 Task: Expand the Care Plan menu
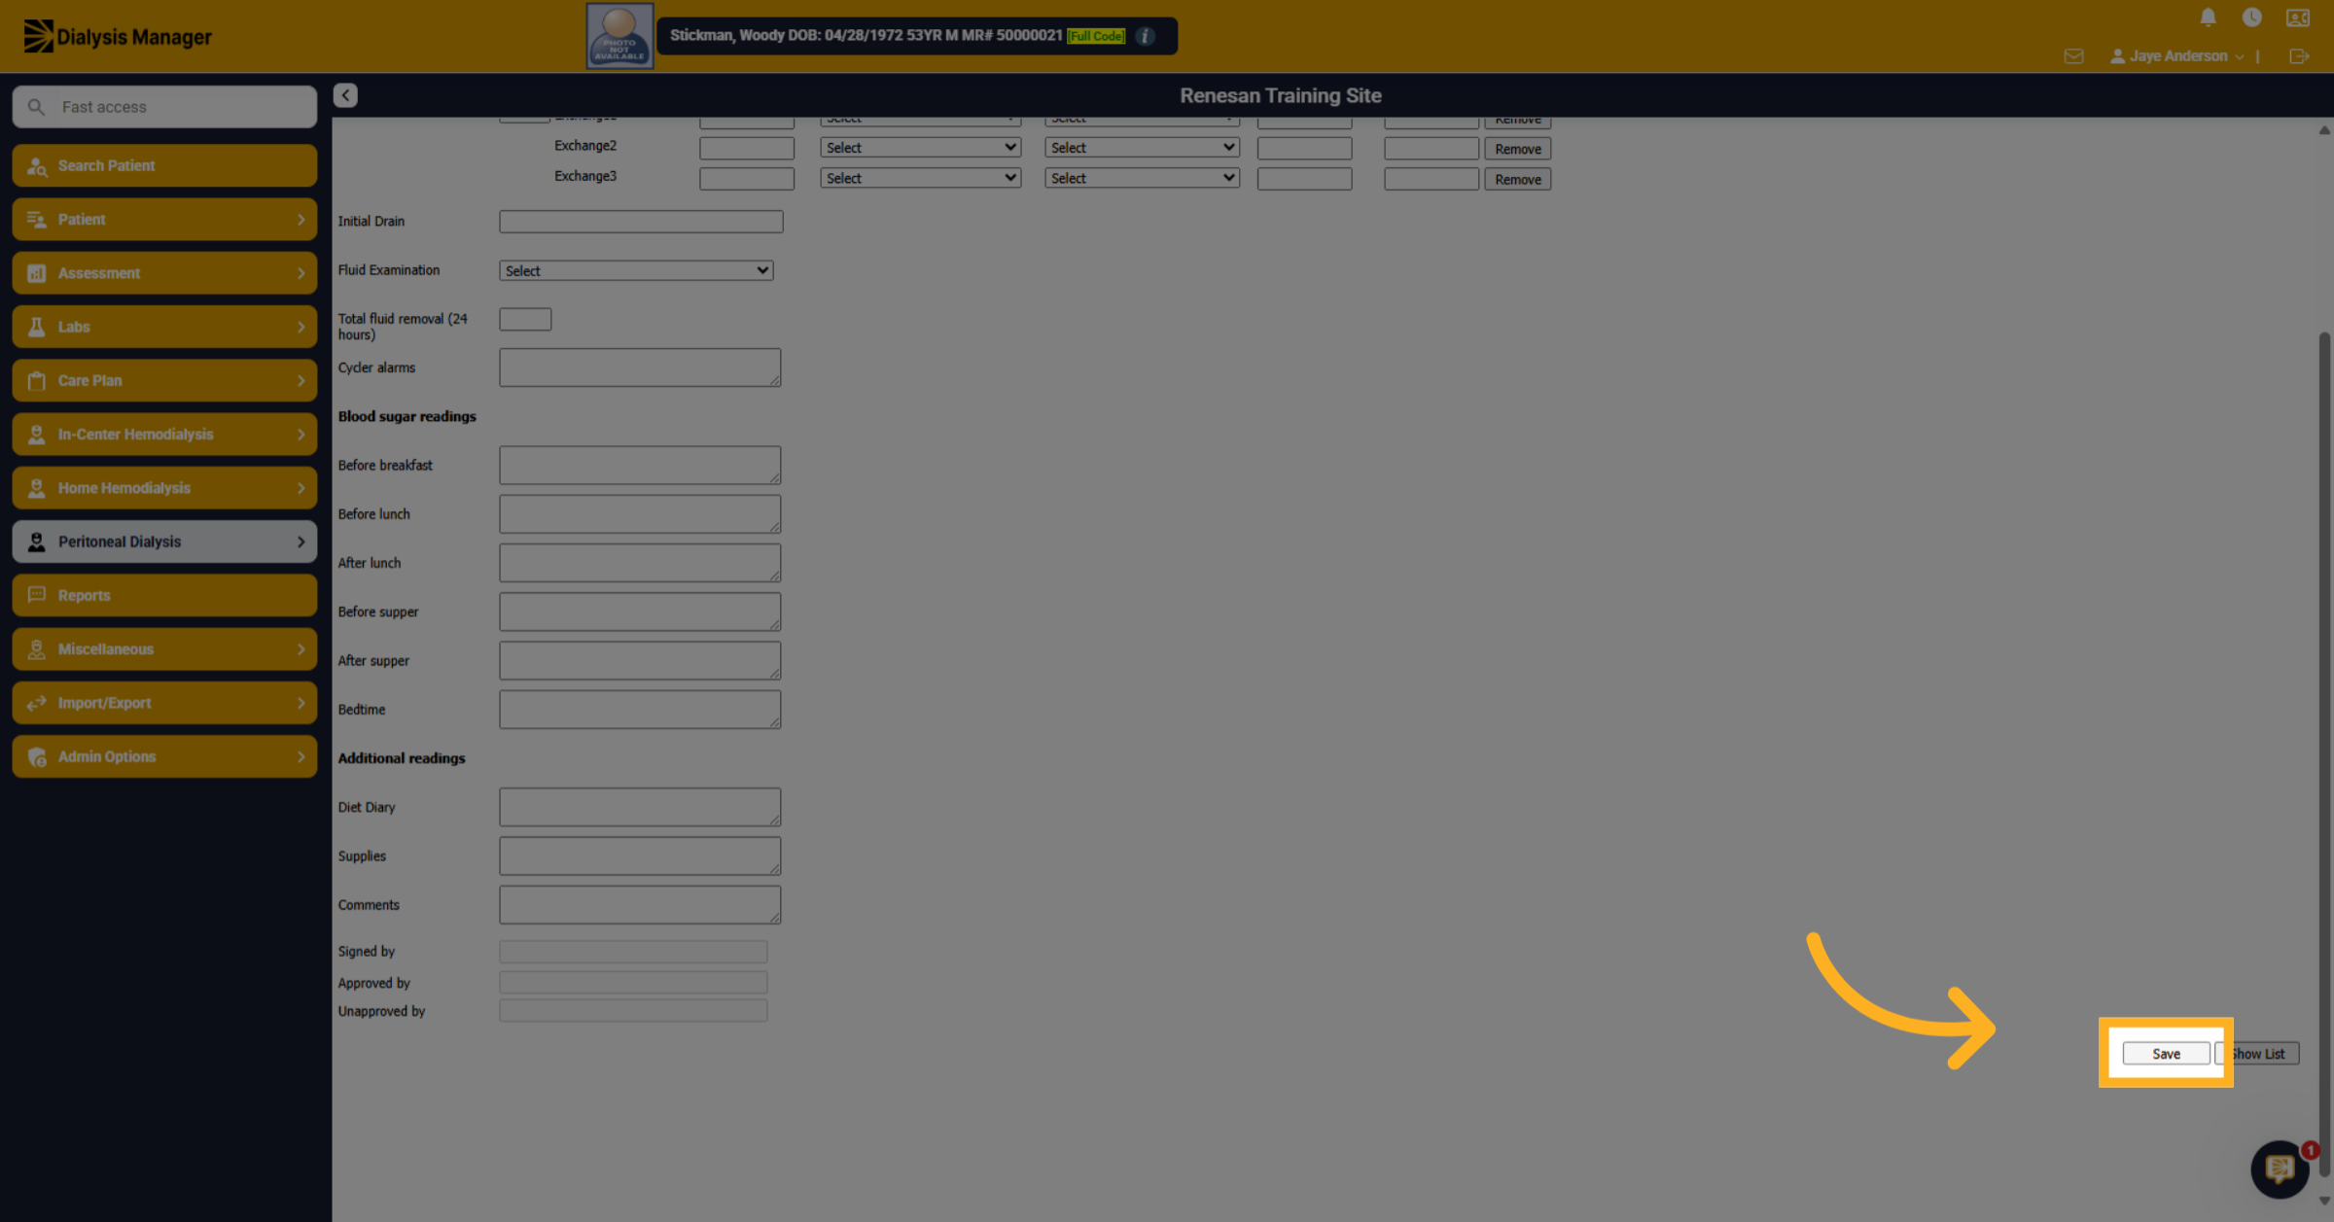click(x=164, y=380)
